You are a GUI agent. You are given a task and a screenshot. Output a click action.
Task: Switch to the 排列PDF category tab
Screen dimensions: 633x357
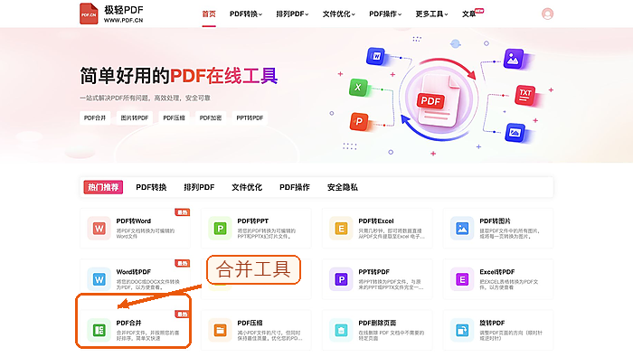(x=199, y=187)
